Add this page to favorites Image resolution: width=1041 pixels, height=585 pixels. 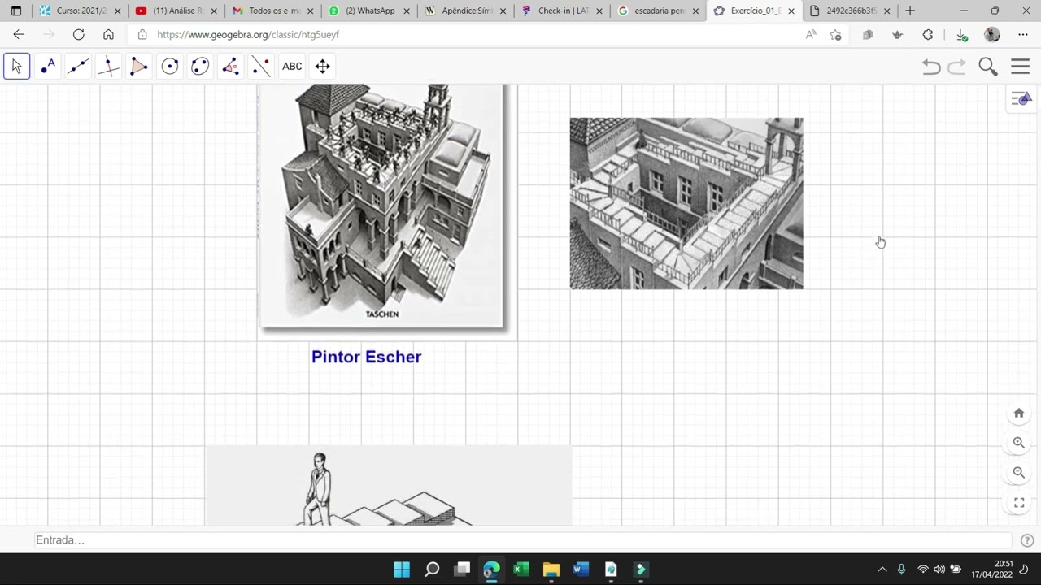click(835, 35)
